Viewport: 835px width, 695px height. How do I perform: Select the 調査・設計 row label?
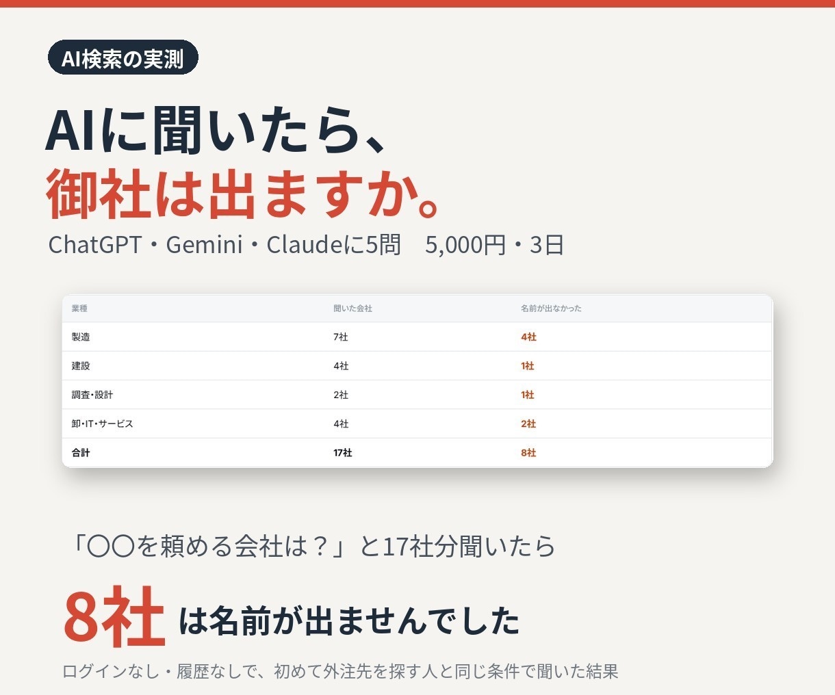92,395
